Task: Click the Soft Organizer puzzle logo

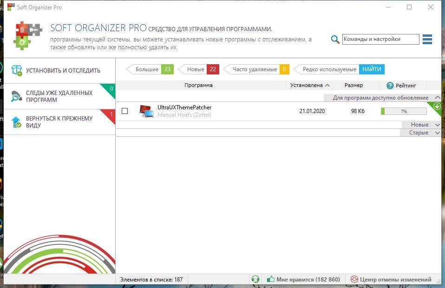Action: [x=28, y=35]
